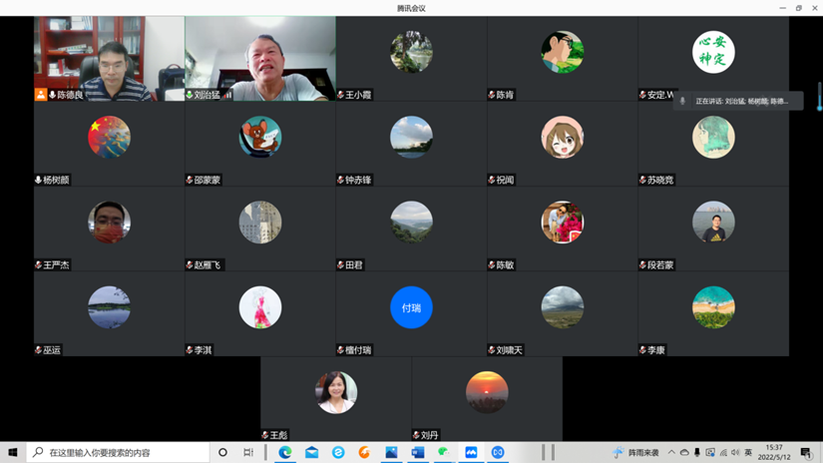Open the notification center icon

pos(806,452)
